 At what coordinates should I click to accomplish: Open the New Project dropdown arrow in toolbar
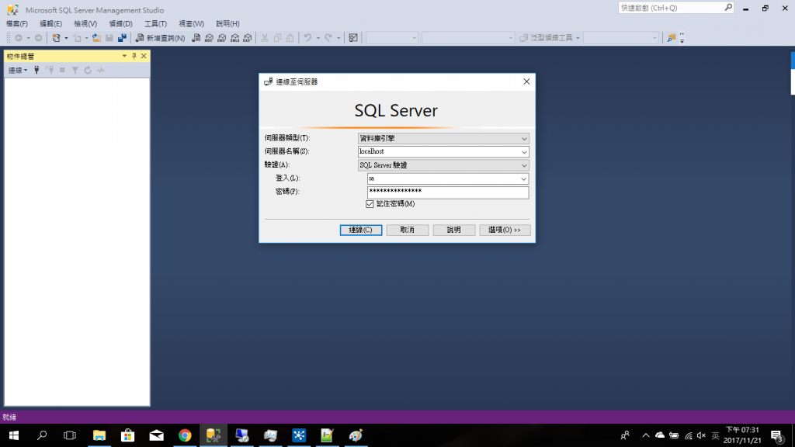click(66, 38)
